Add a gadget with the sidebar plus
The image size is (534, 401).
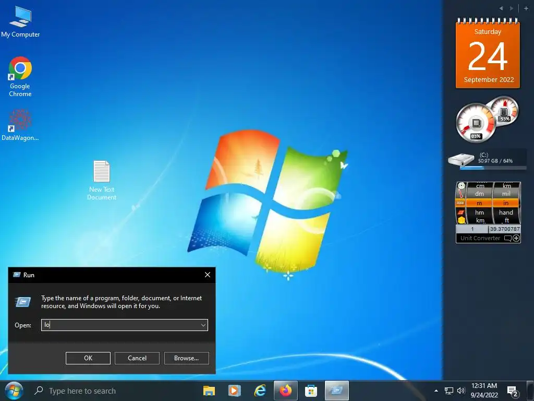(x=526, y=8)
